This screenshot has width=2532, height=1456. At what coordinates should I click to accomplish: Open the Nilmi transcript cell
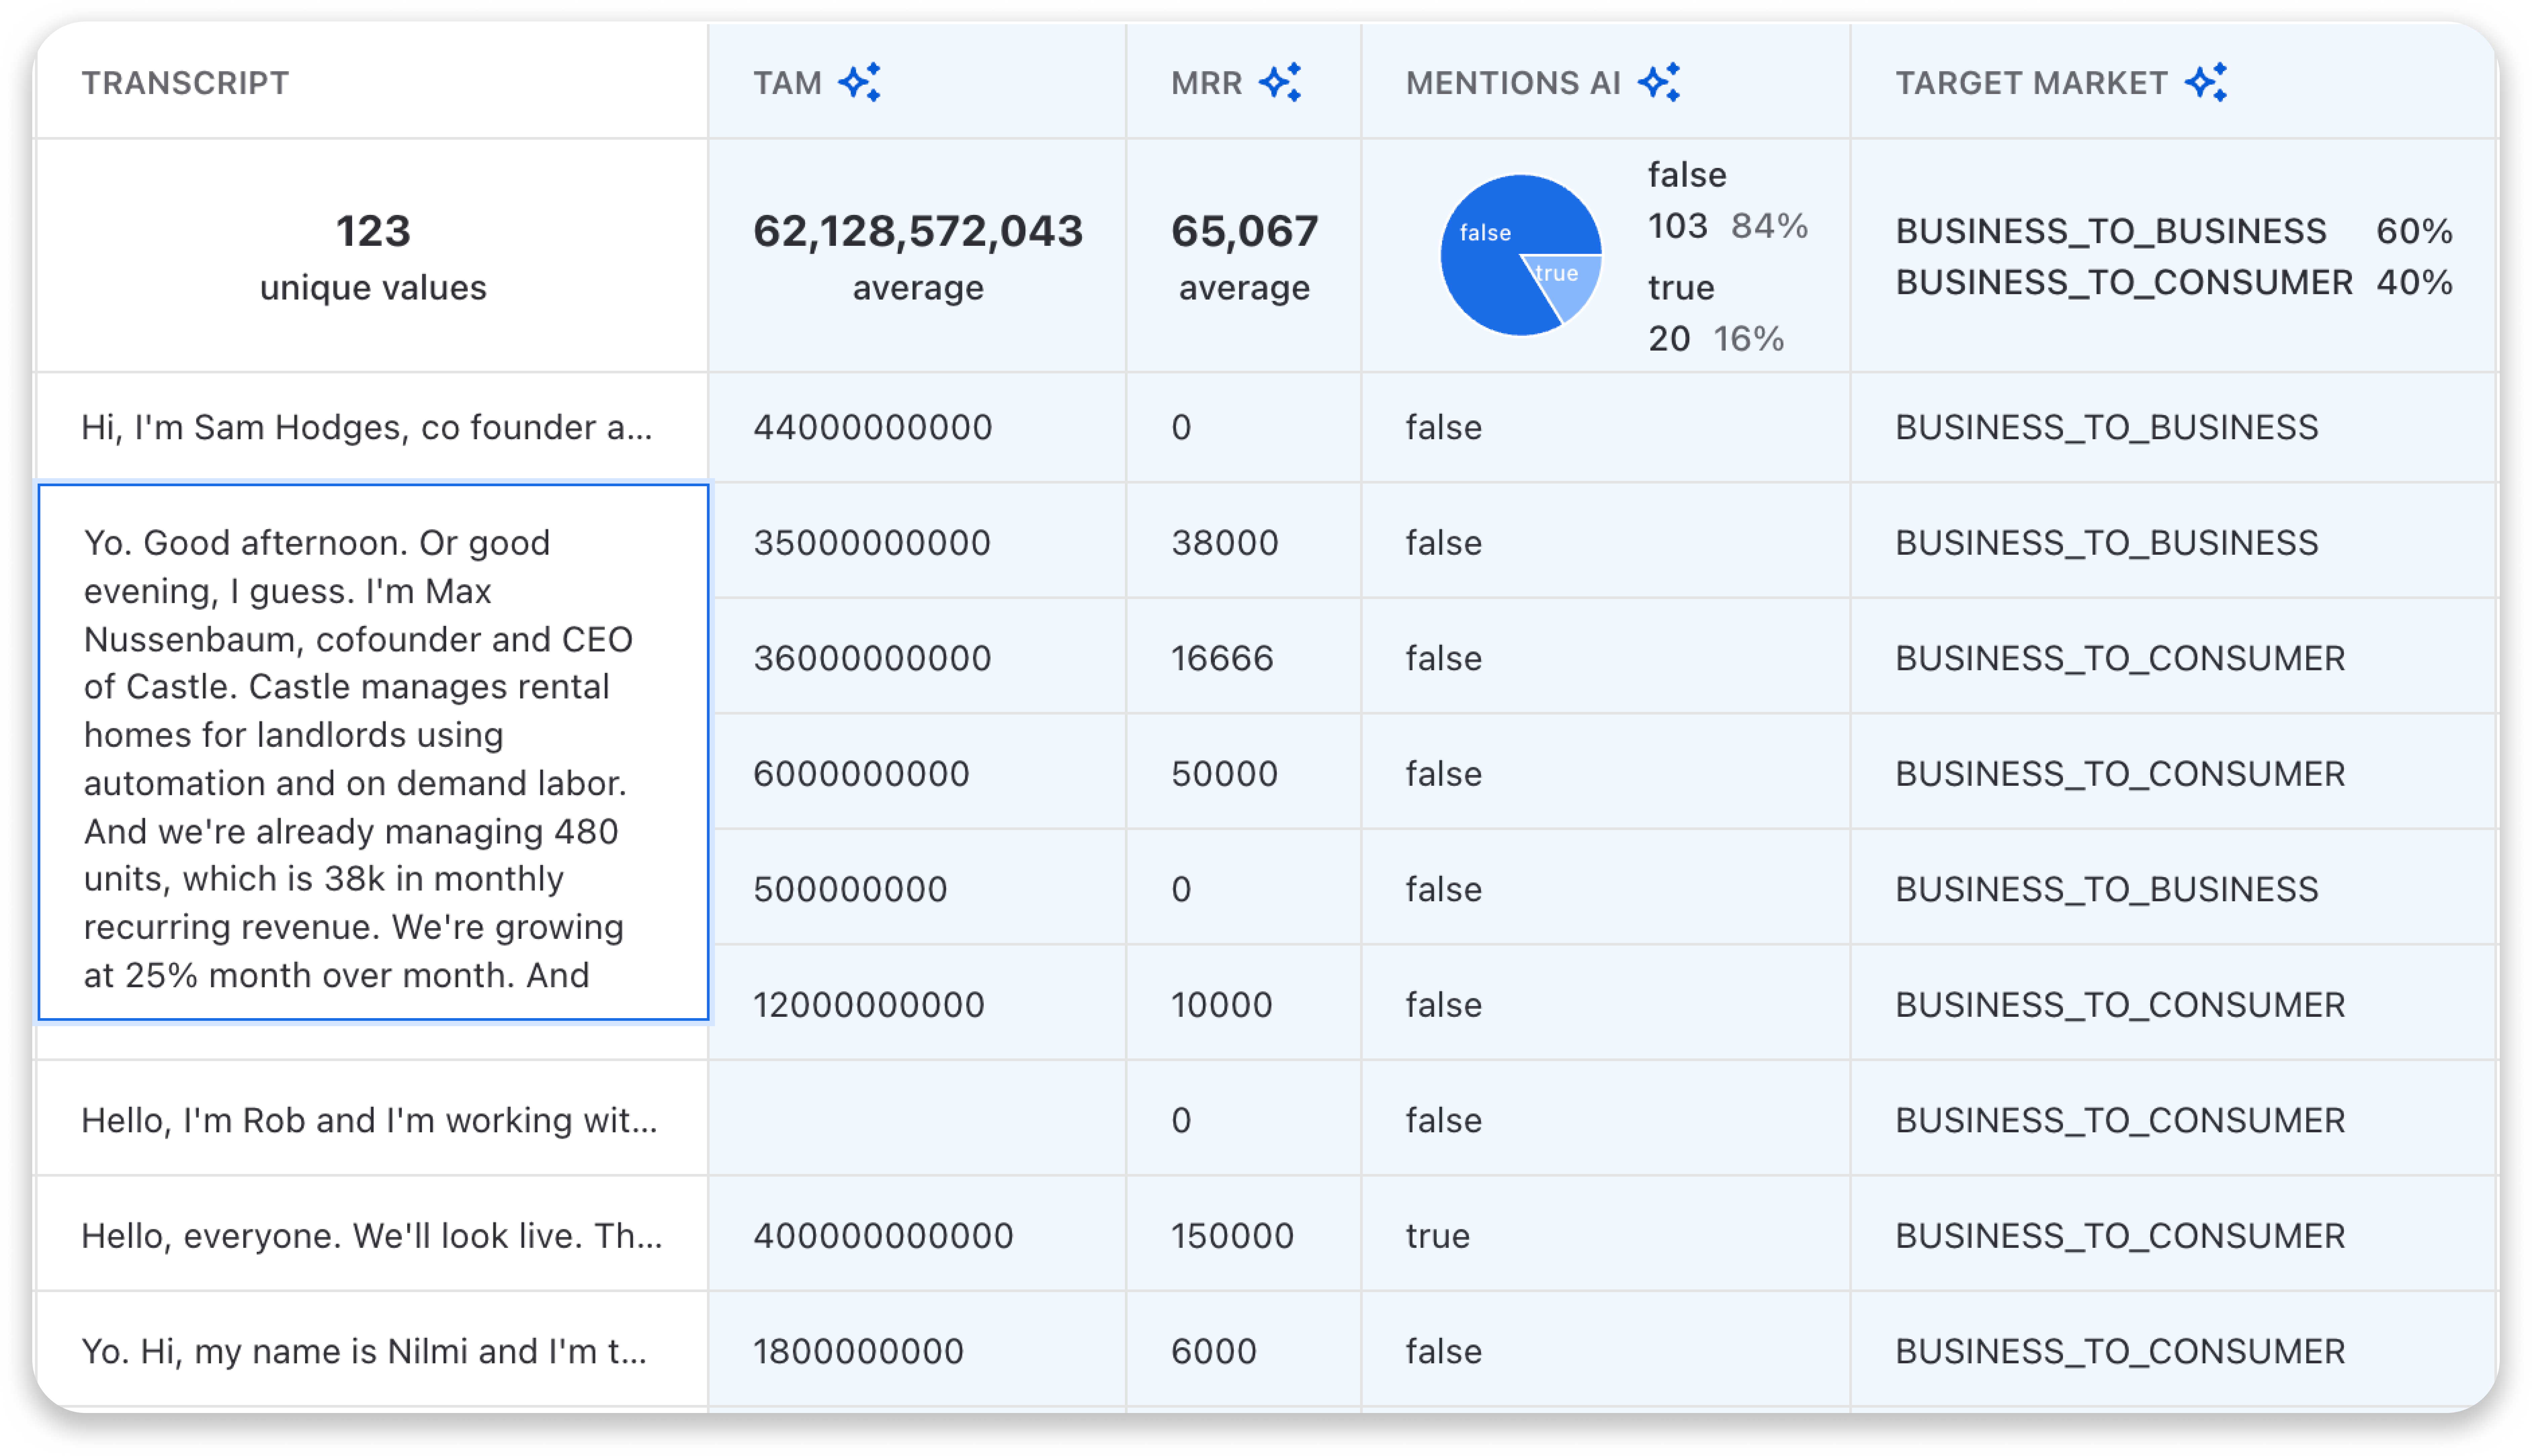pyautogui.click(x=364, y=1351)
